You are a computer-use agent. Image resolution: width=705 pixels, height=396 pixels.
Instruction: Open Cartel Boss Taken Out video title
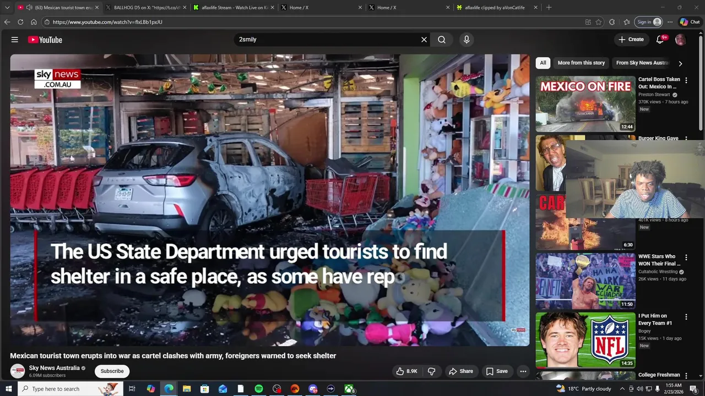pyautogui.click(x=659, y=83)
